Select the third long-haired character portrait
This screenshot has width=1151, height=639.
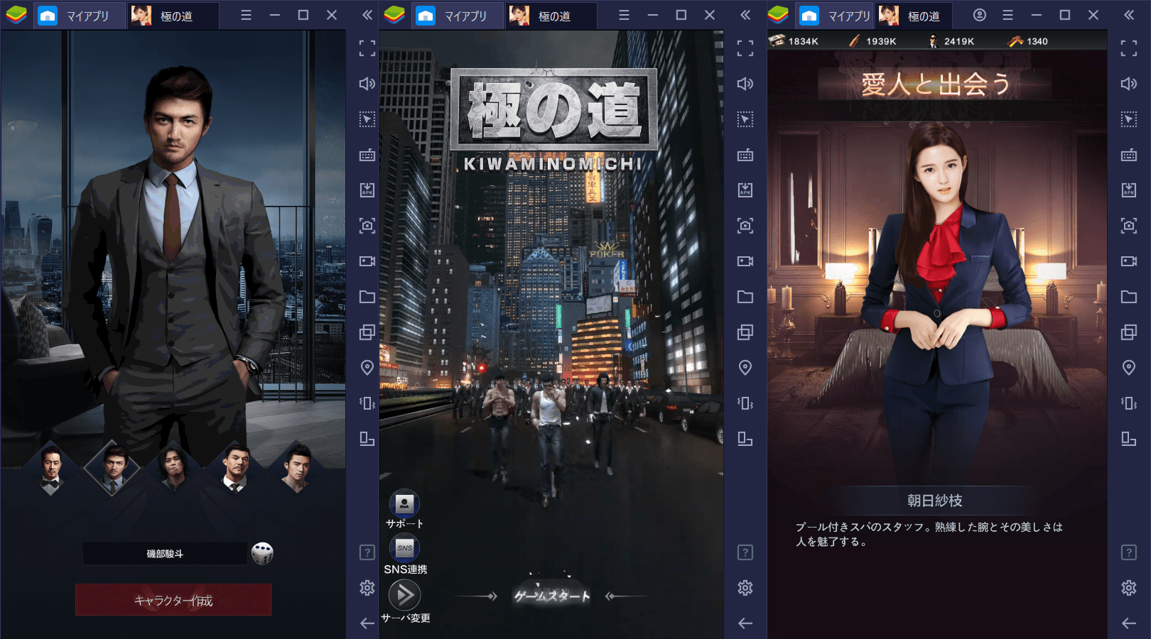click(173, 467)
